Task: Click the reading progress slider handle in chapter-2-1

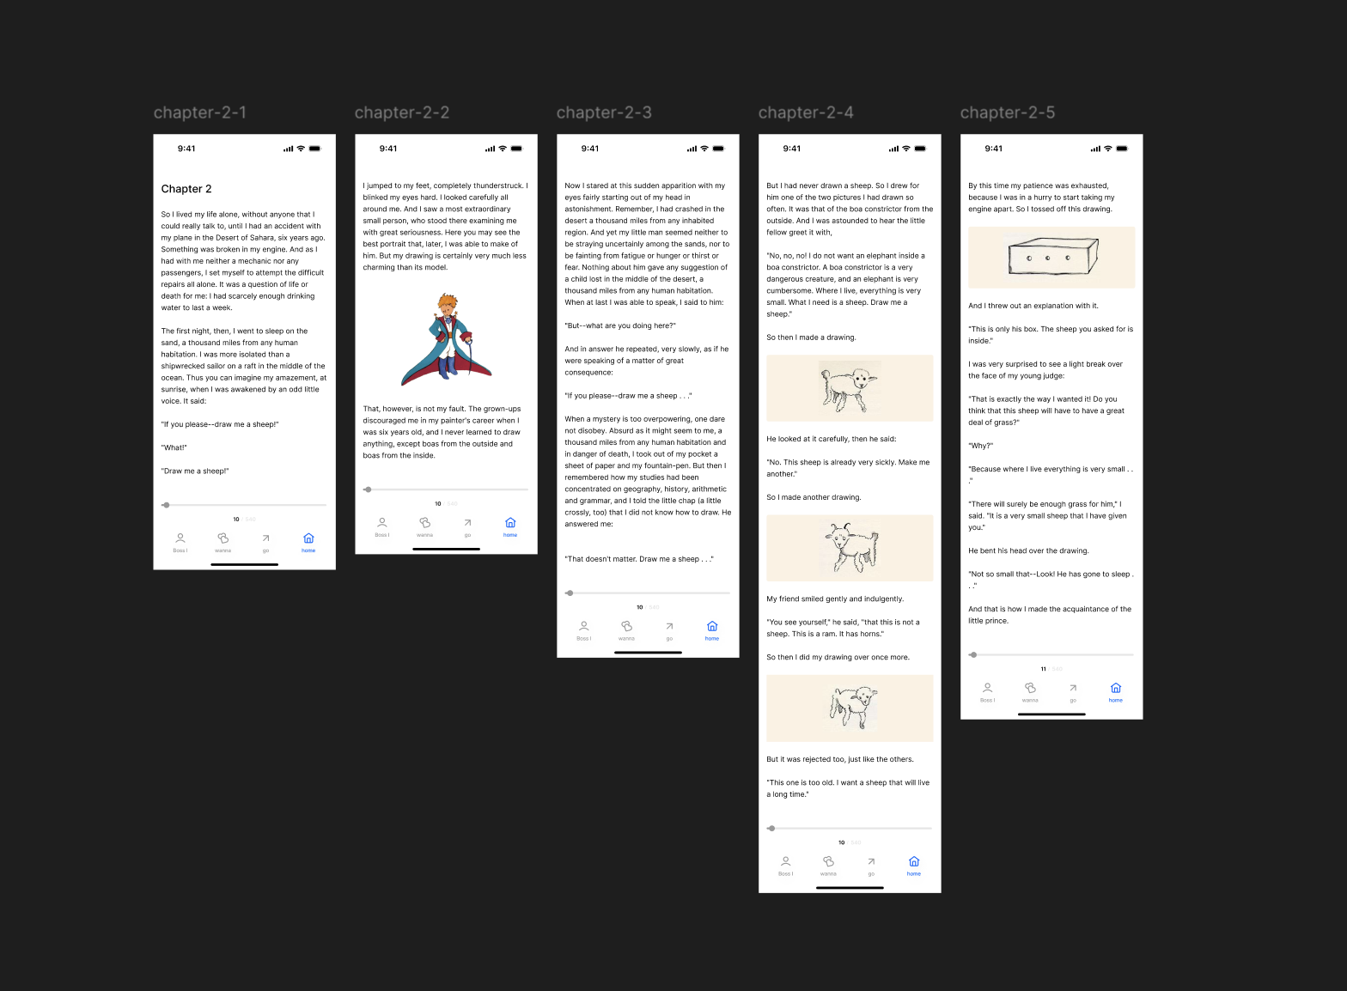Action: (167, 505)
